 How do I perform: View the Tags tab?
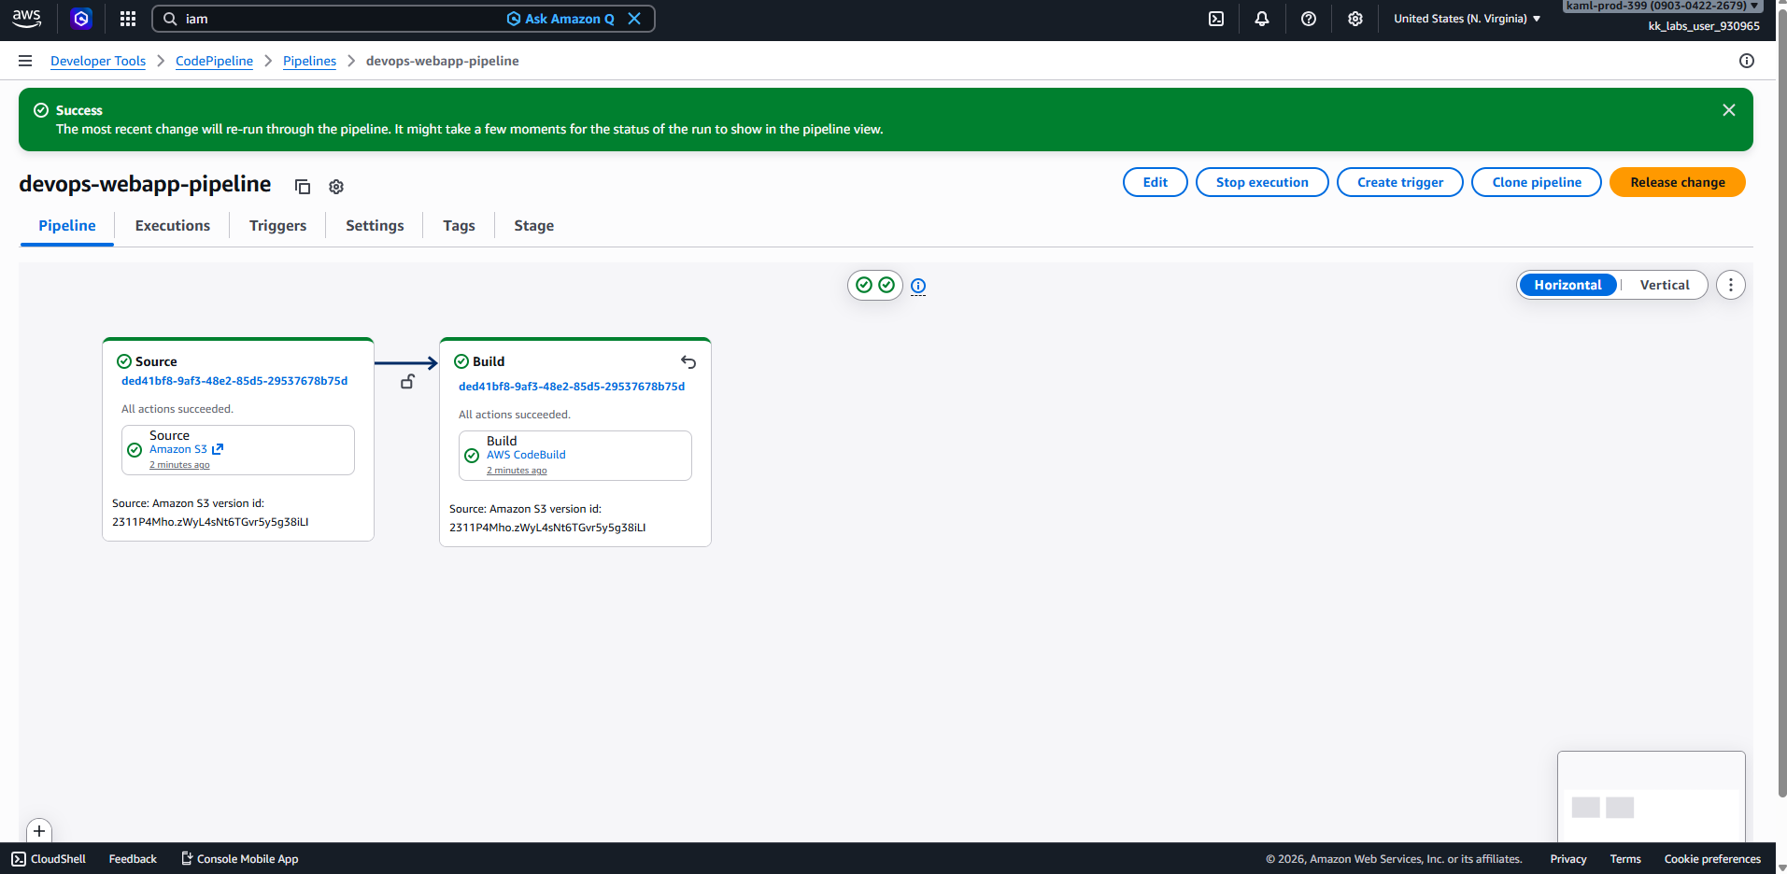[459, 226]
